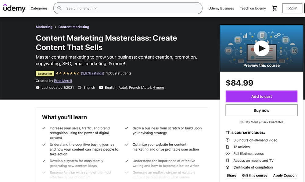The height and width of the screenshot is (182, 305).
Task: Click the shopping cart icon
Action: [274, 8]
